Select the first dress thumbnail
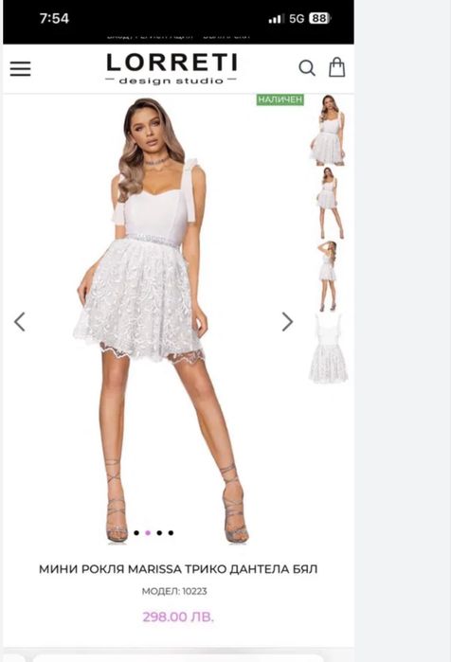Viewport: 451px width, 662px height. coord(328,130)
